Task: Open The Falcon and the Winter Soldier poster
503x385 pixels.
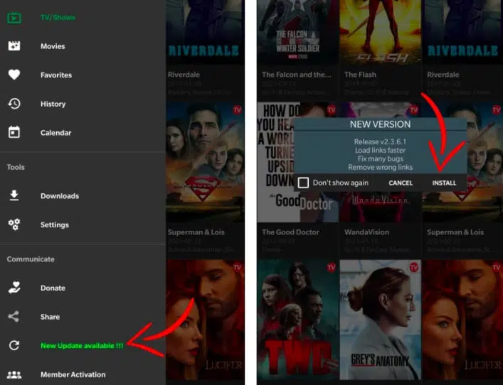Action: pos(297,32)
